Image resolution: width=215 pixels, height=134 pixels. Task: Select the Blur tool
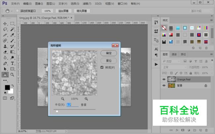[5, 58]
